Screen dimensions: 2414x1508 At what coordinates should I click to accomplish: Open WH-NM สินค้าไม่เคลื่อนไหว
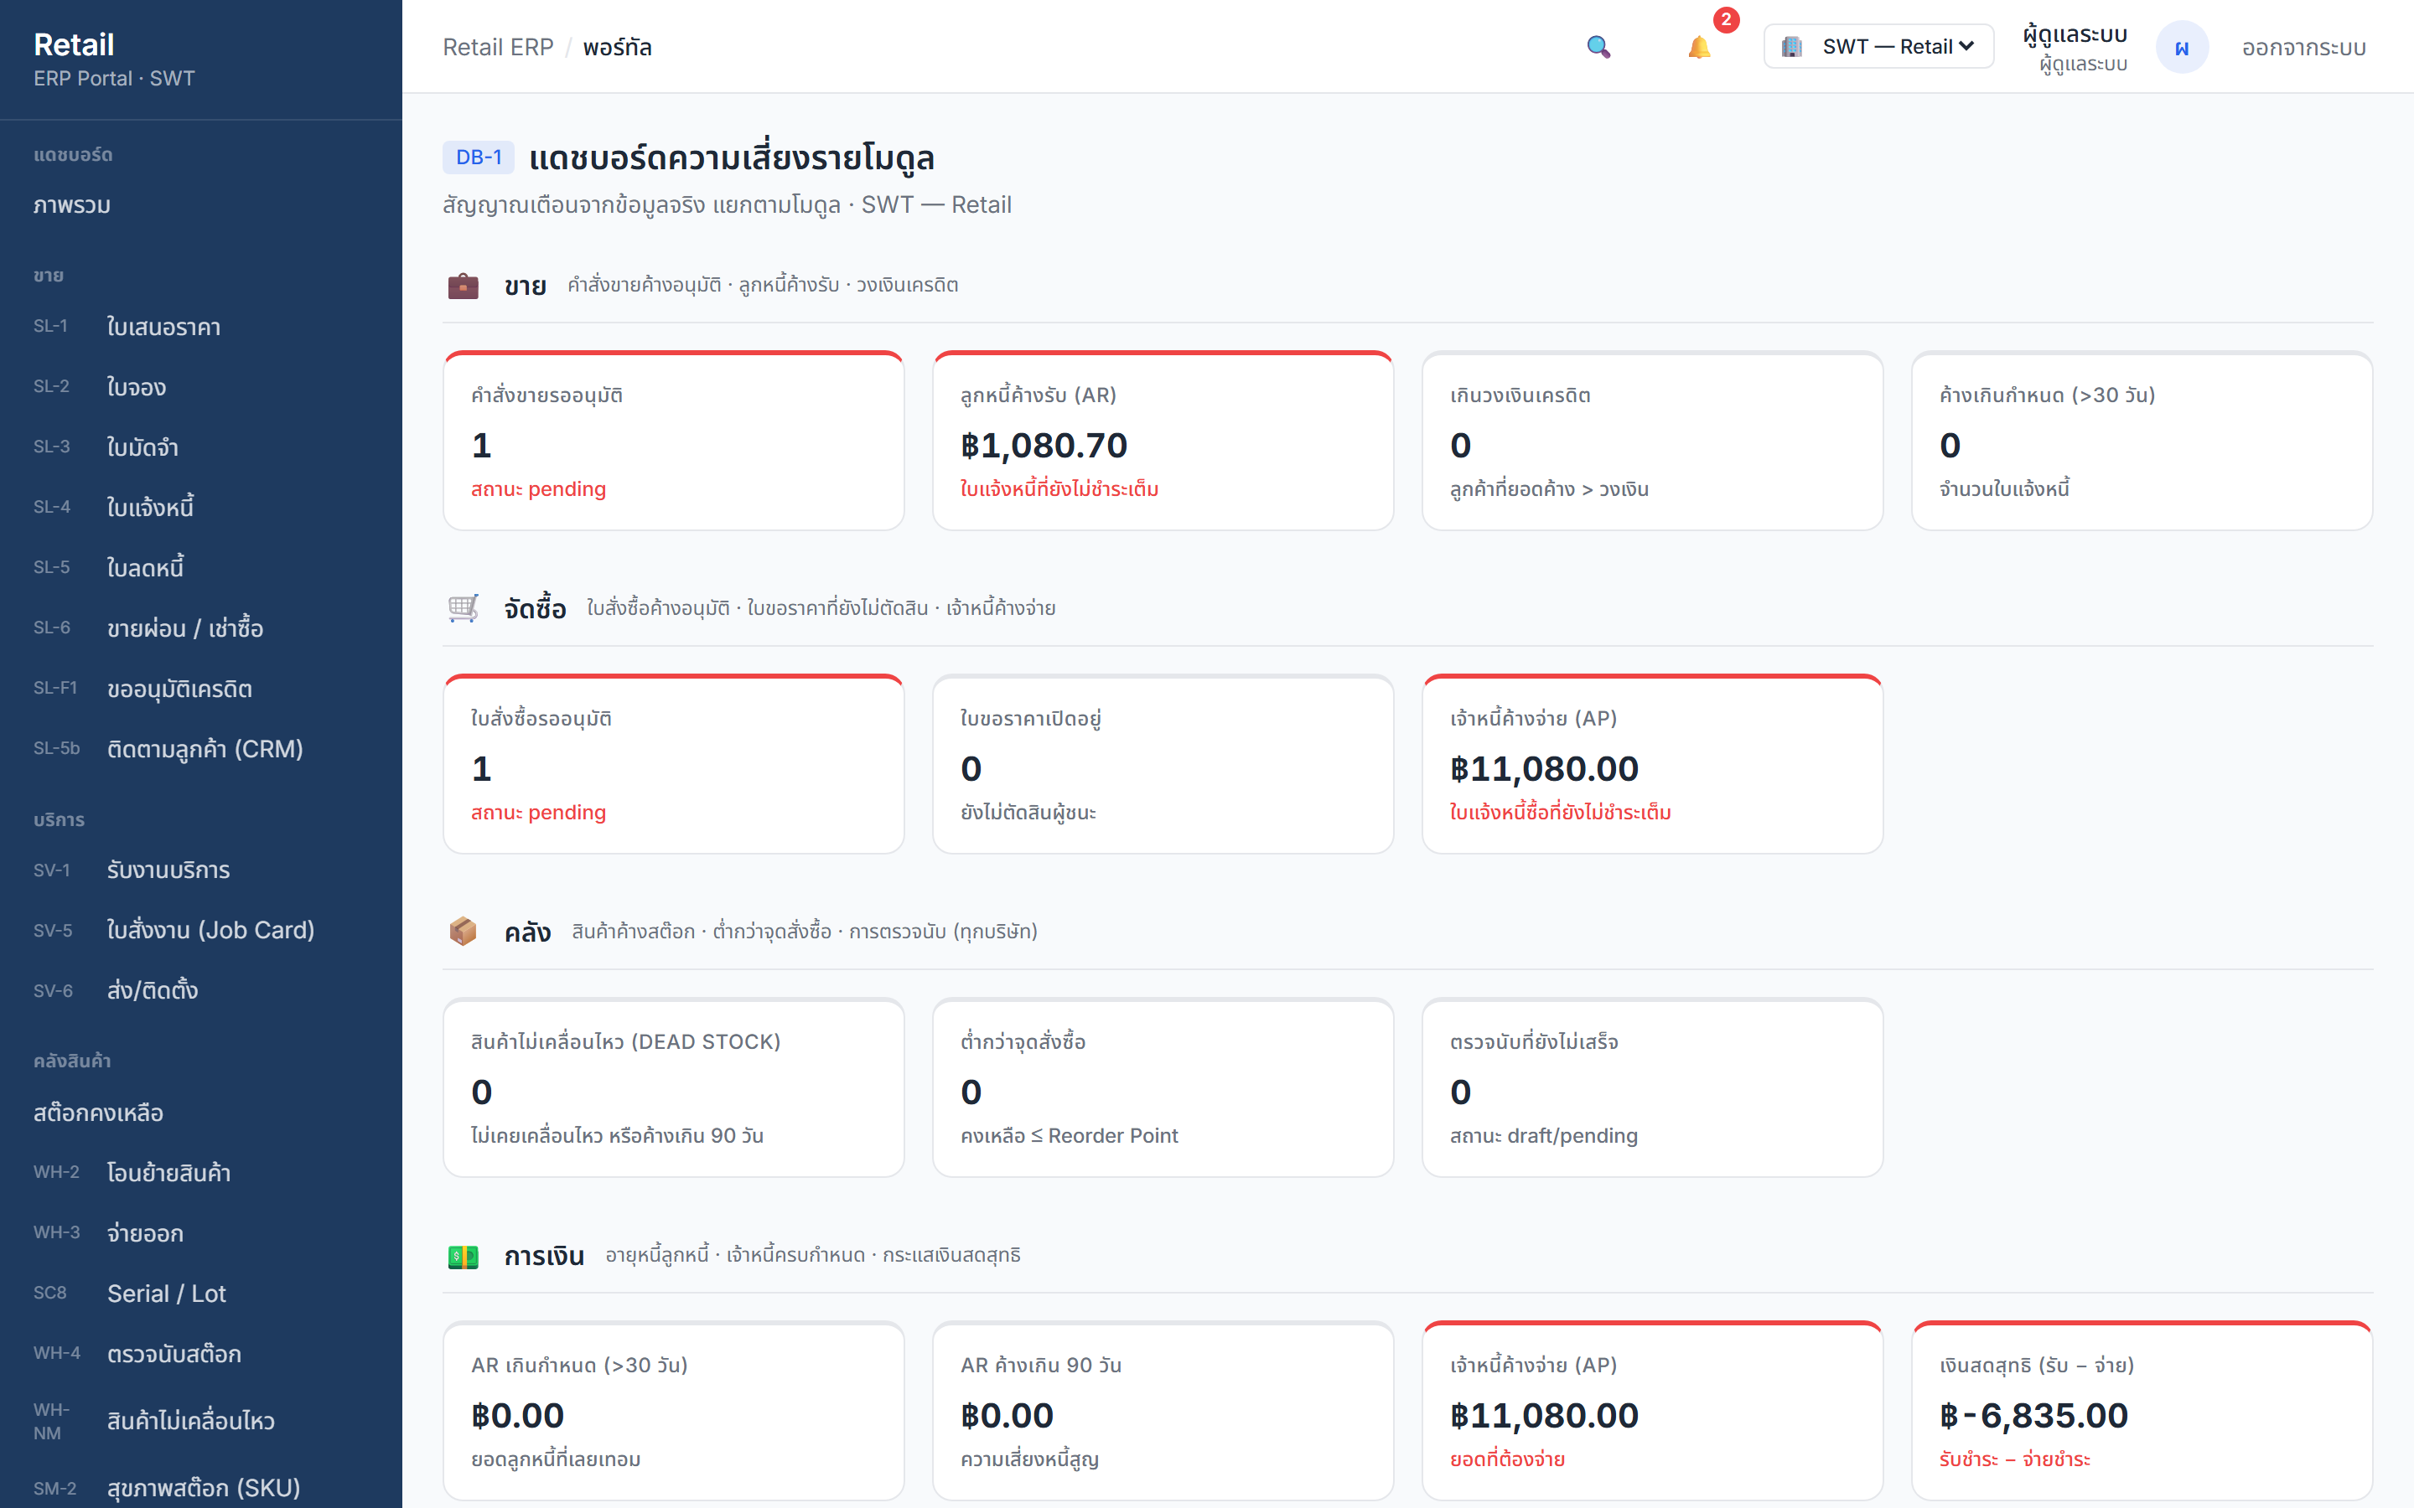point(200,1421)
